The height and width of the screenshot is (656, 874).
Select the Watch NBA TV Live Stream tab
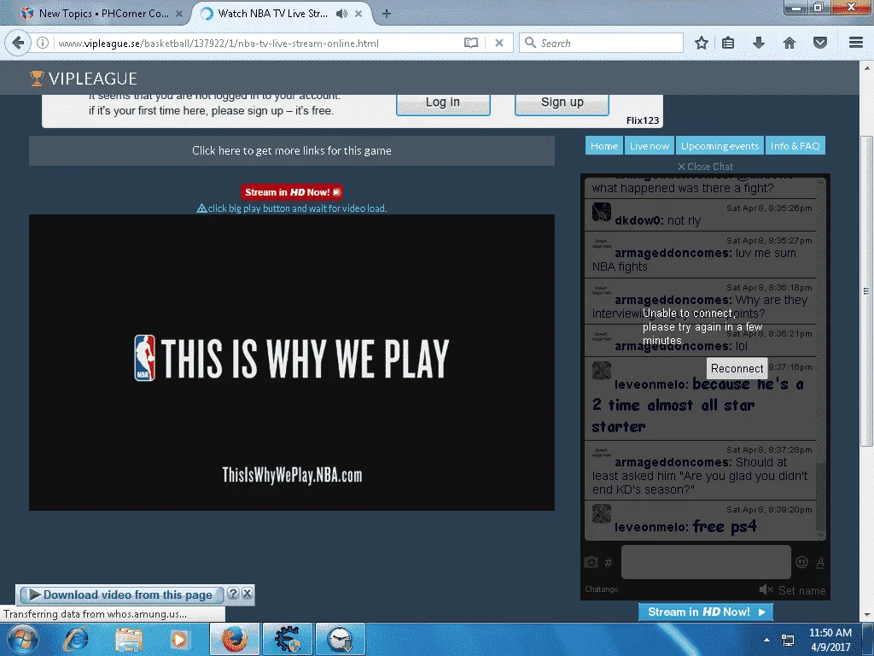click(273, 14)
